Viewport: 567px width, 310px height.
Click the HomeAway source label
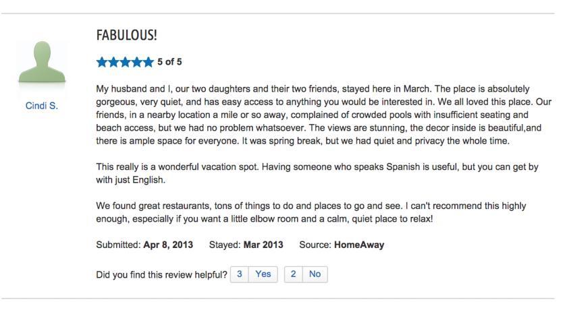click(x=359, y=245)
